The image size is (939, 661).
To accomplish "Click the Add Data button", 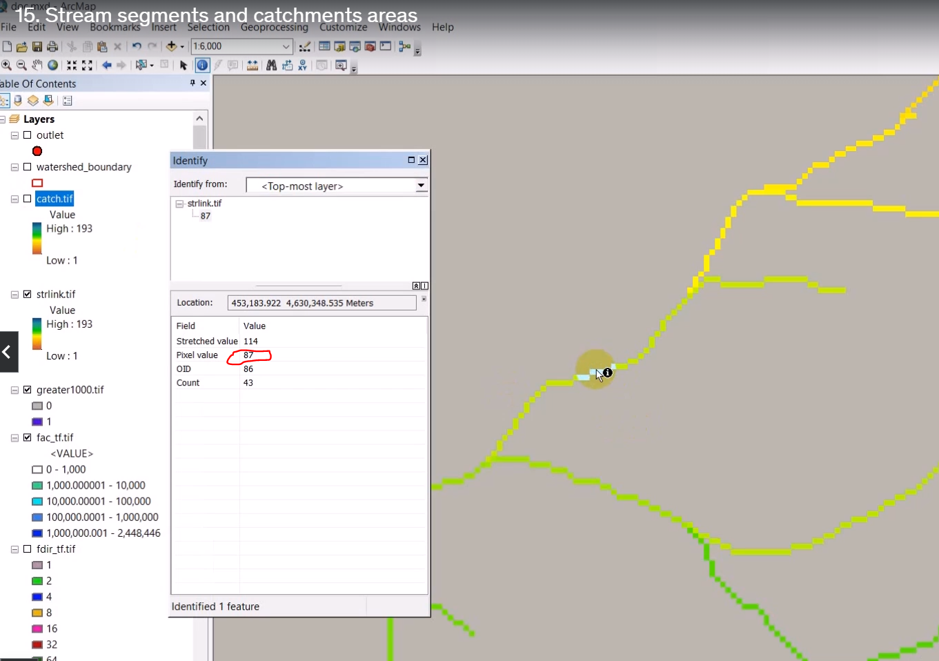I will [x=172, y=46].
